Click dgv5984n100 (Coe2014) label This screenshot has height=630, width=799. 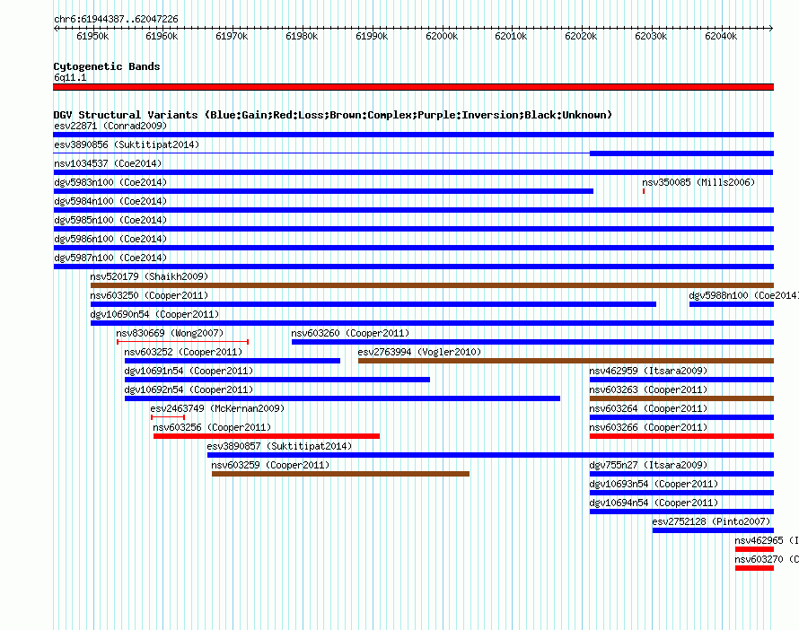pyautogui.click(x=110, y=201)
